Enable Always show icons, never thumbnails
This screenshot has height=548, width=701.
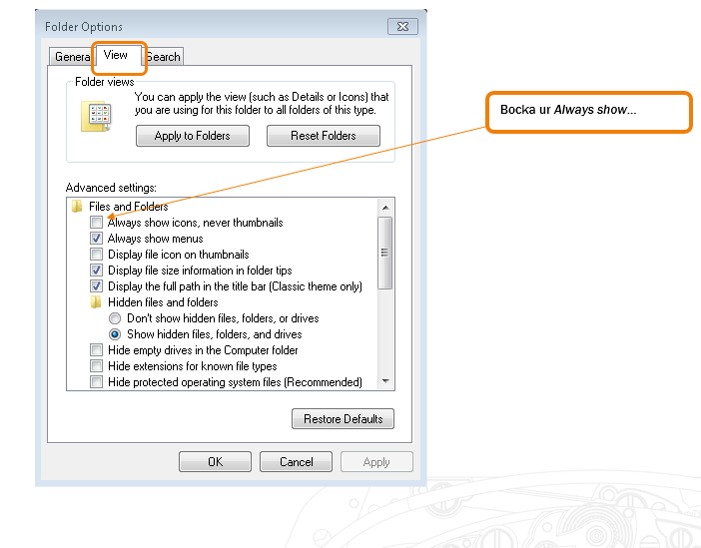coord(97,223)
